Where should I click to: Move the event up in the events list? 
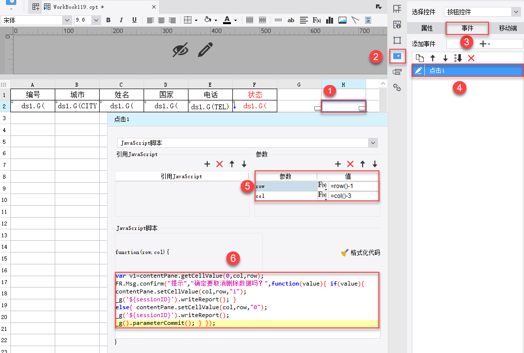point(433,58)
